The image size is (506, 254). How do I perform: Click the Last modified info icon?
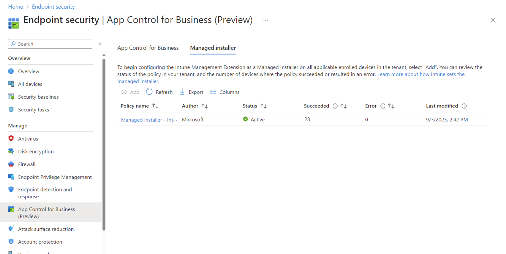click(x=464, y=106)
